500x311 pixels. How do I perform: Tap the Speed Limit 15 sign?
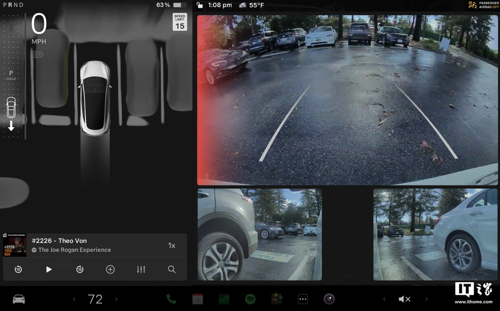click(x=180, y=22)
